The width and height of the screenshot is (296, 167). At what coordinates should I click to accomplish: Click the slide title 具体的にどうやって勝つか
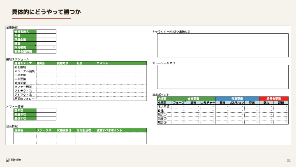(x=41, y=11)
